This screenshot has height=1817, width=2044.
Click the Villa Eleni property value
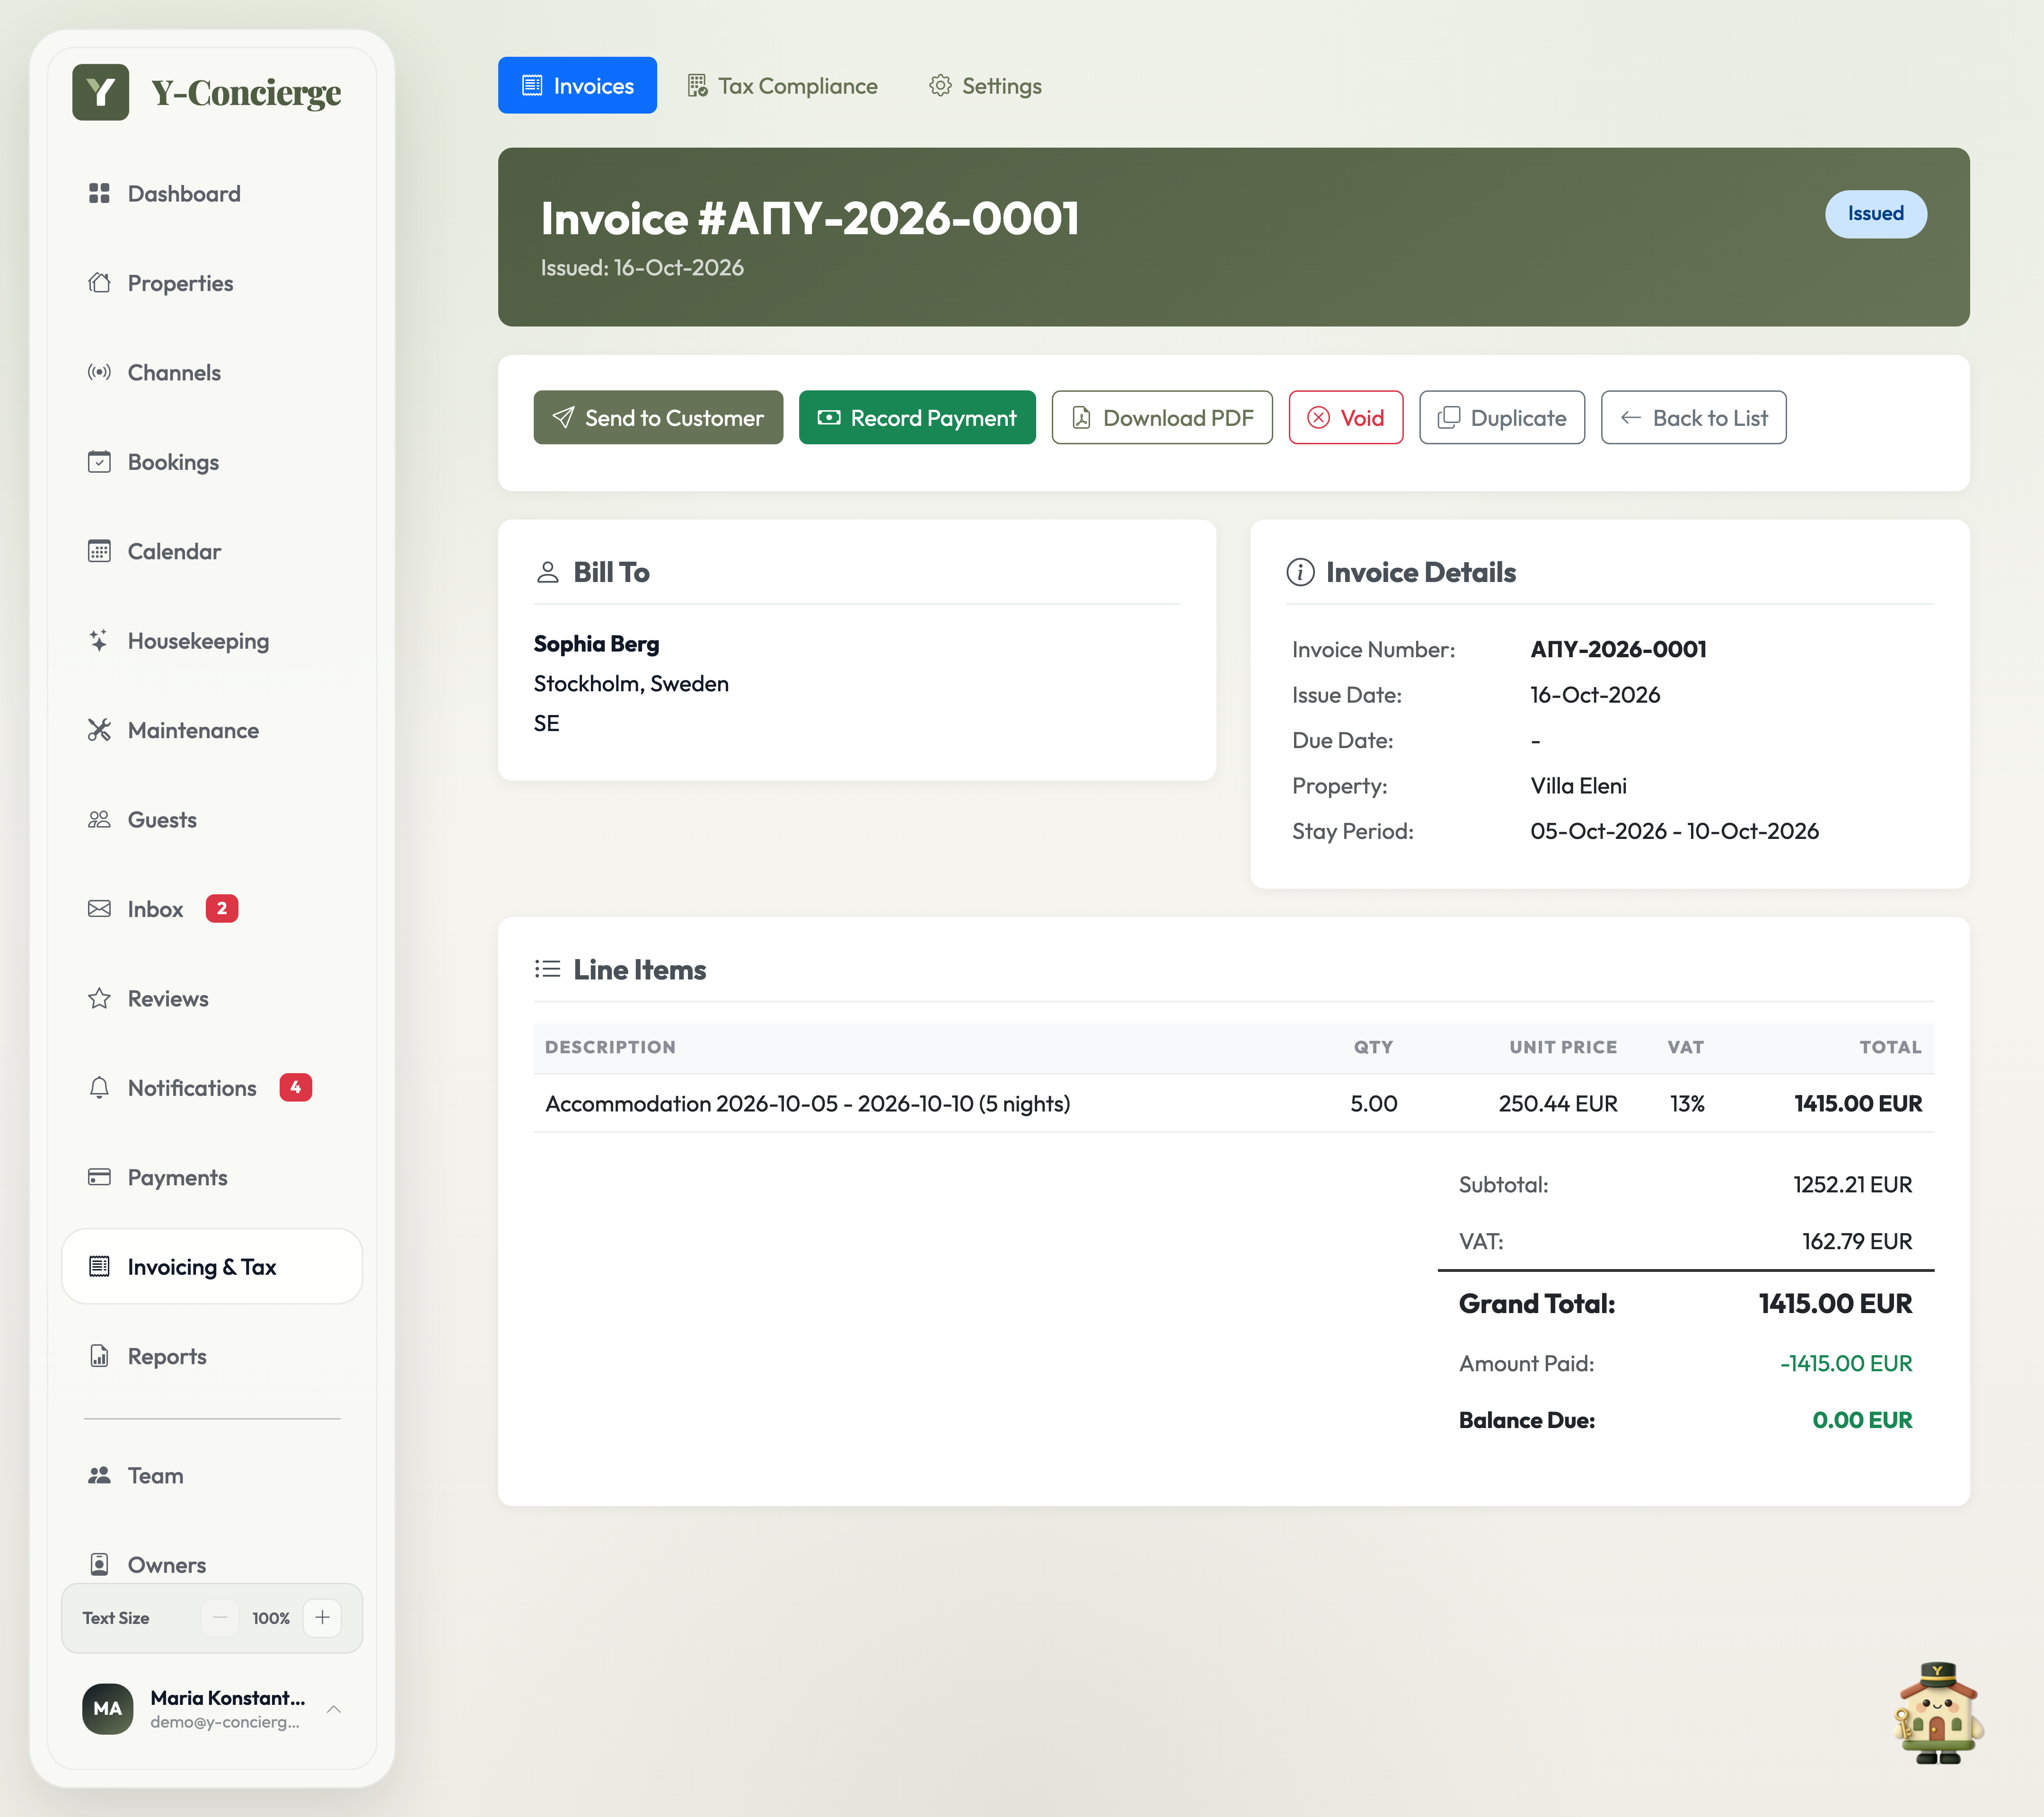click(x=1578, y=786)
